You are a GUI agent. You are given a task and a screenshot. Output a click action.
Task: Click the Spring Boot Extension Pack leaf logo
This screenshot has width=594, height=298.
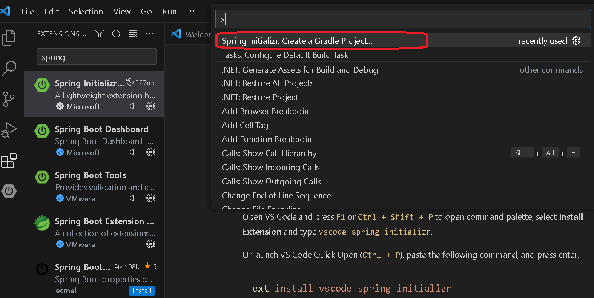point(42,223)
